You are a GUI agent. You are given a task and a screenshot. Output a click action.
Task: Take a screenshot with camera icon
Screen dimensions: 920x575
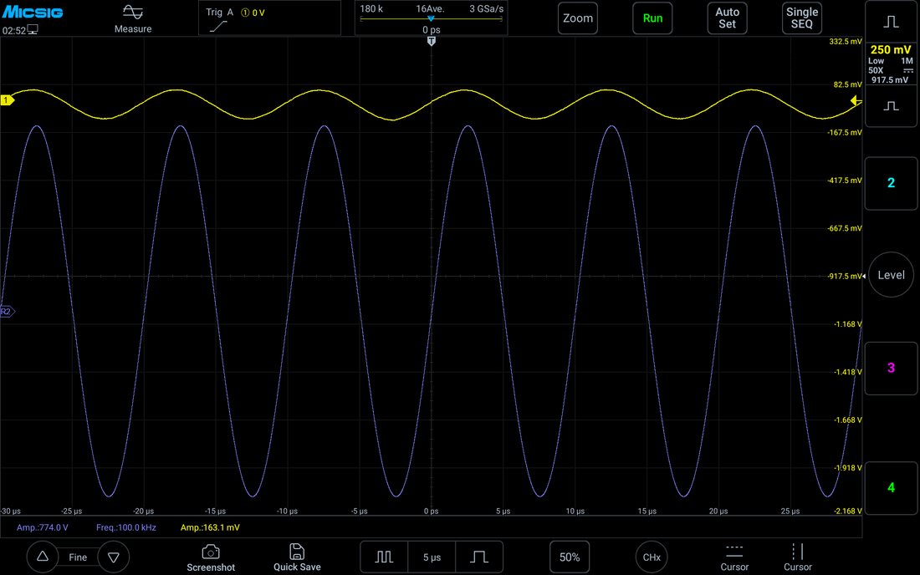211,552
